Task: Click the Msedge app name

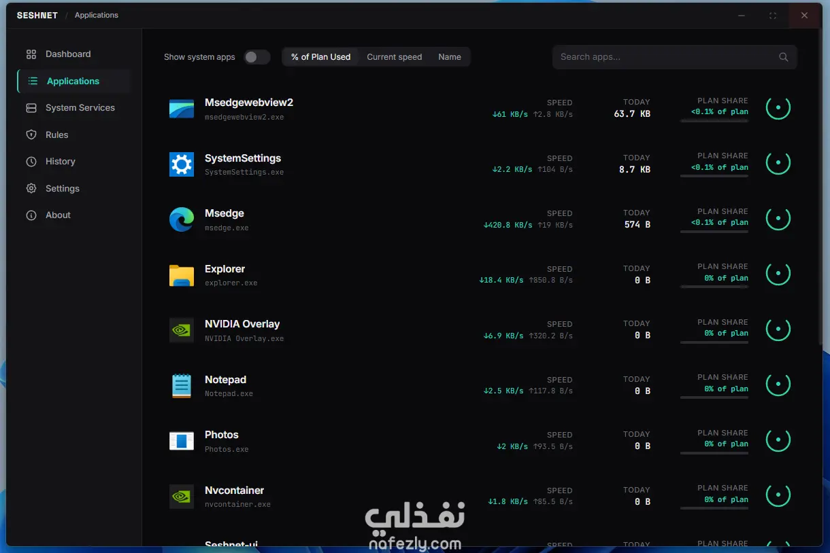Action: coord(225,213)
